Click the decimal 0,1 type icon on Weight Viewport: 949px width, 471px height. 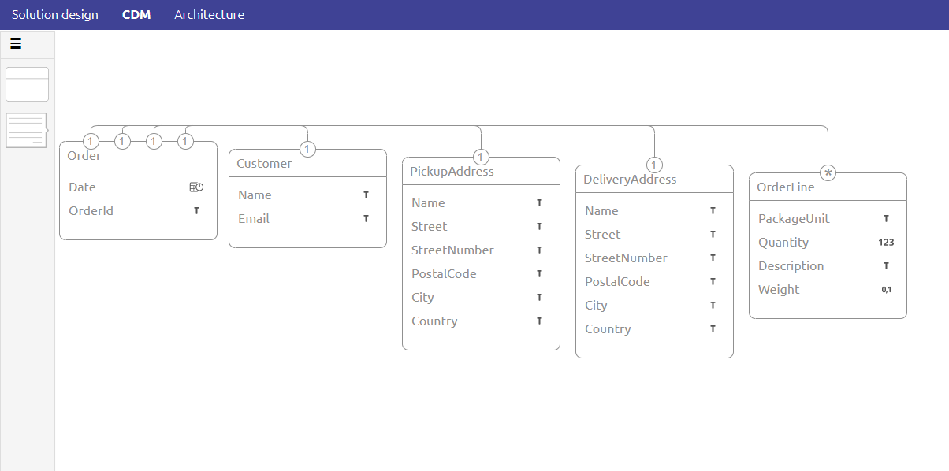click(x=887, y=289)
